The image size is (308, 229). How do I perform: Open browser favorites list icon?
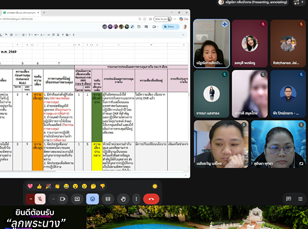[x=150, y=19]
